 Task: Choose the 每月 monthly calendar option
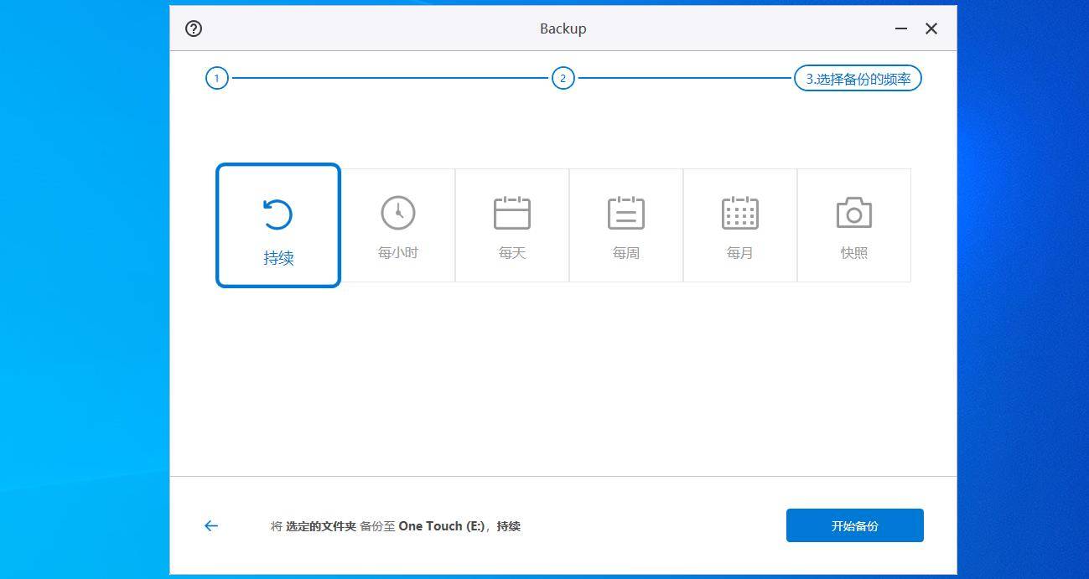coord(740,225)
